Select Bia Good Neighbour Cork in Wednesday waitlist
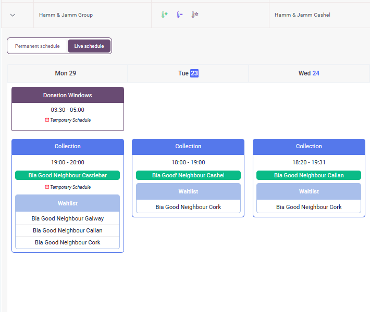Screen dimensions: 370x312 309,207
